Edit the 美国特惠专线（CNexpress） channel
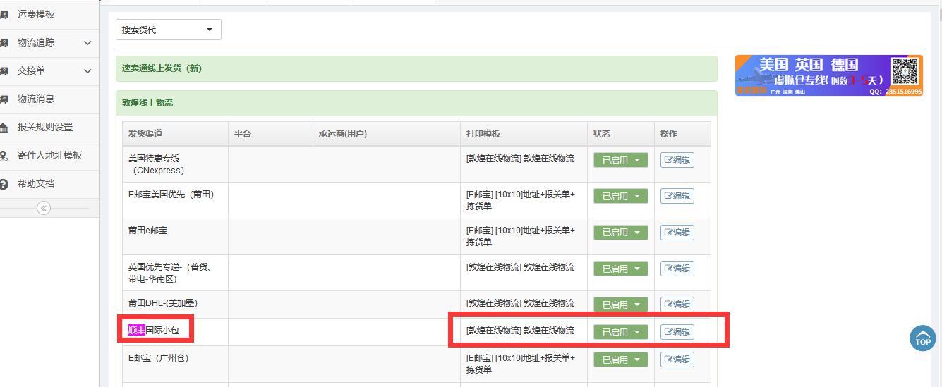Image resolution: width=942 pixels, height=387 pixels. (x=677, y=160)
